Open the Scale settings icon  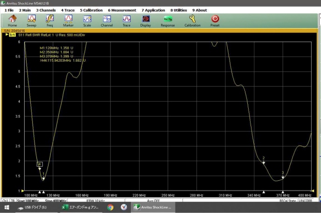(x=87, y=20)
